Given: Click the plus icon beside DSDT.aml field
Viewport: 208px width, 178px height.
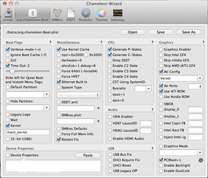Looking at the screenshot, I should (98, 108).
